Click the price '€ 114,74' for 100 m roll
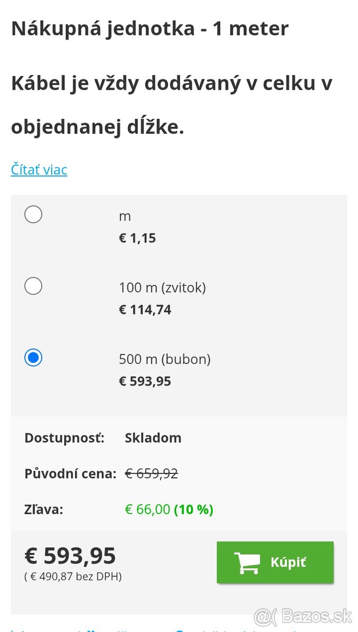Viewport: 358px width, 632px height. [145, 309]
